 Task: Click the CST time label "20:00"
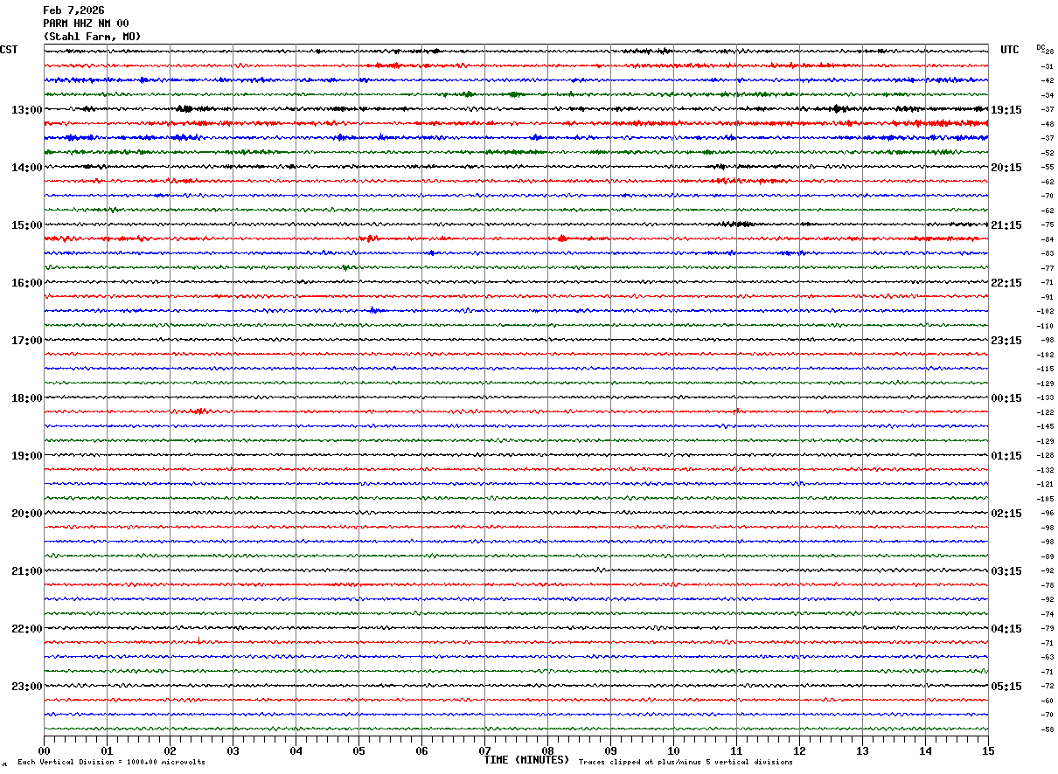pos(27,514)
